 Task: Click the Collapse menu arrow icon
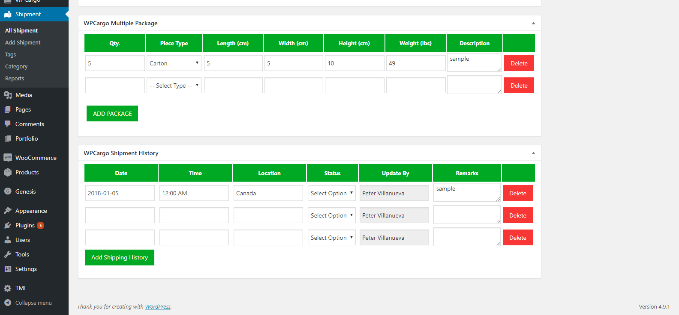[8, 303]
